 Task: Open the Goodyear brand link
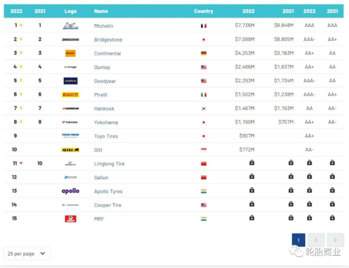click(x=105, y=81)
